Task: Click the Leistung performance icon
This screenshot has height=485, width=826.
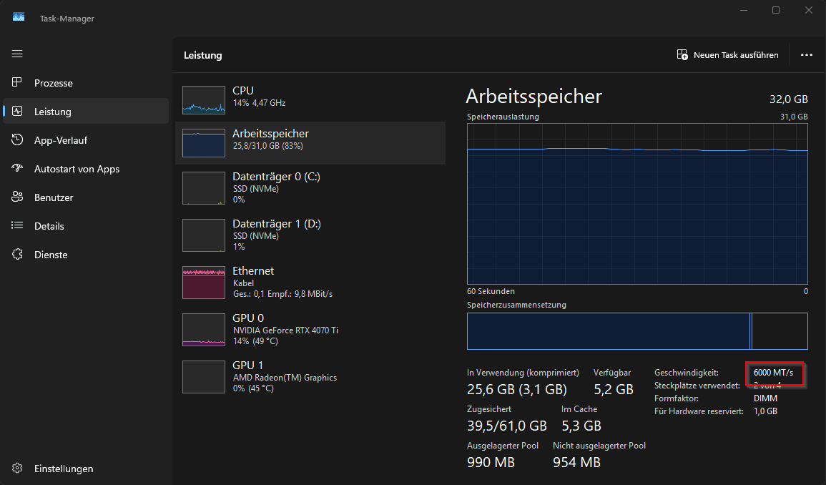Action: pos(18,112)
